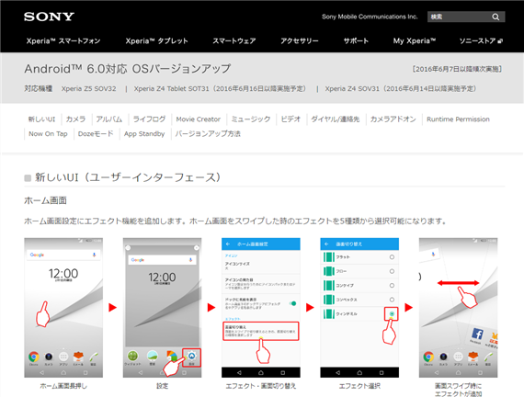
Task: Click back arrow in 画面切り替え screenshot
Action: [326, 244]
